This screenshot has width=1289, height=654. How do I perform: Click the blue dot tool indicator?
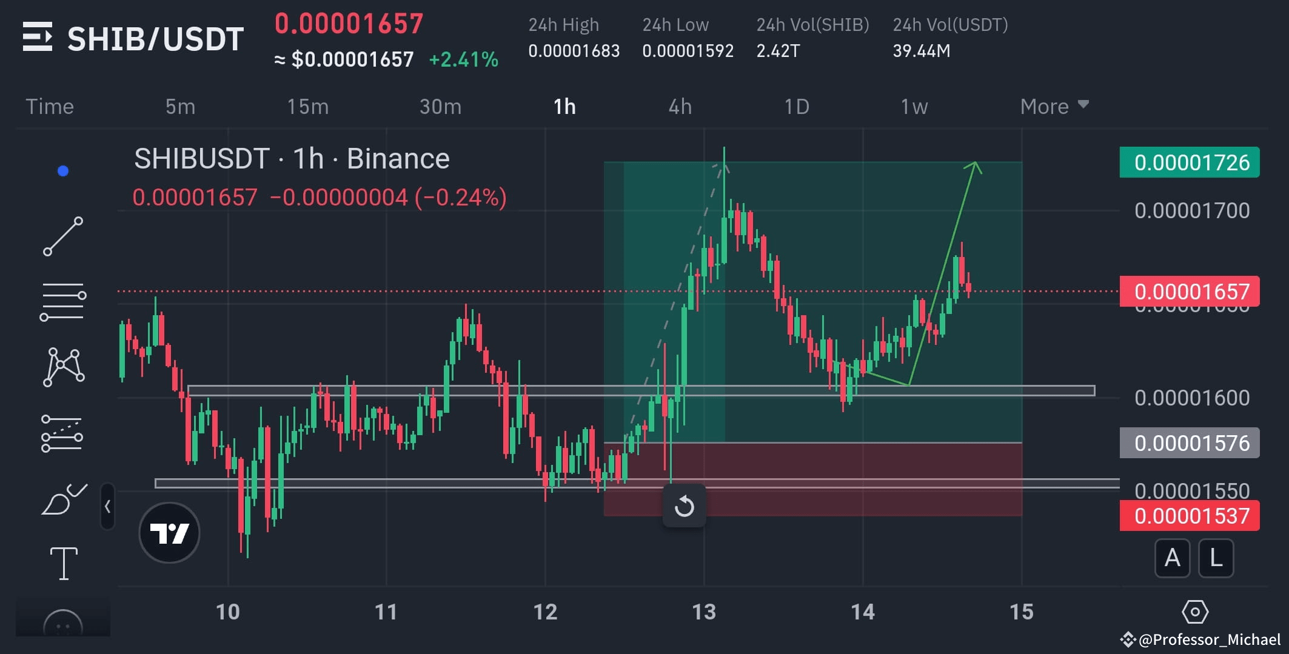(x=62, y=170)
